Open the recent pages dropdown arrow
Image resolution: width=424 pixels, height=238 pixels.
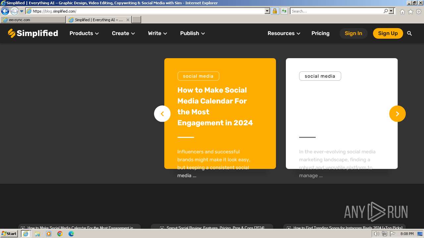point(22,11)
